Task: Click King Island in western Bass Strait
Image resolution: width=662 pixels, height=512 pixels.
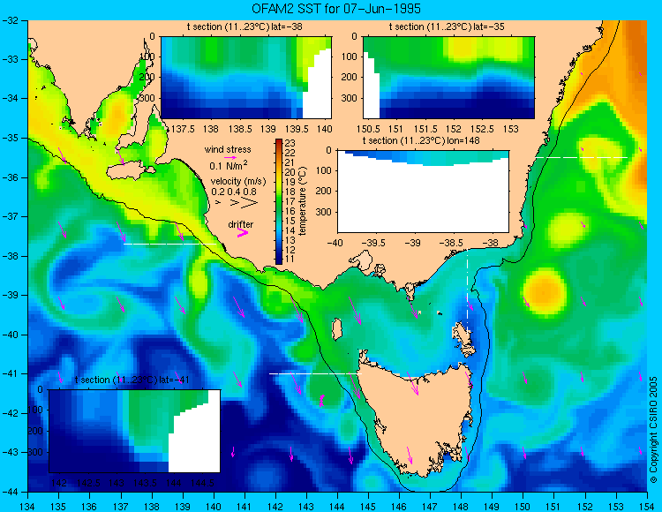Action: [336, 329]
